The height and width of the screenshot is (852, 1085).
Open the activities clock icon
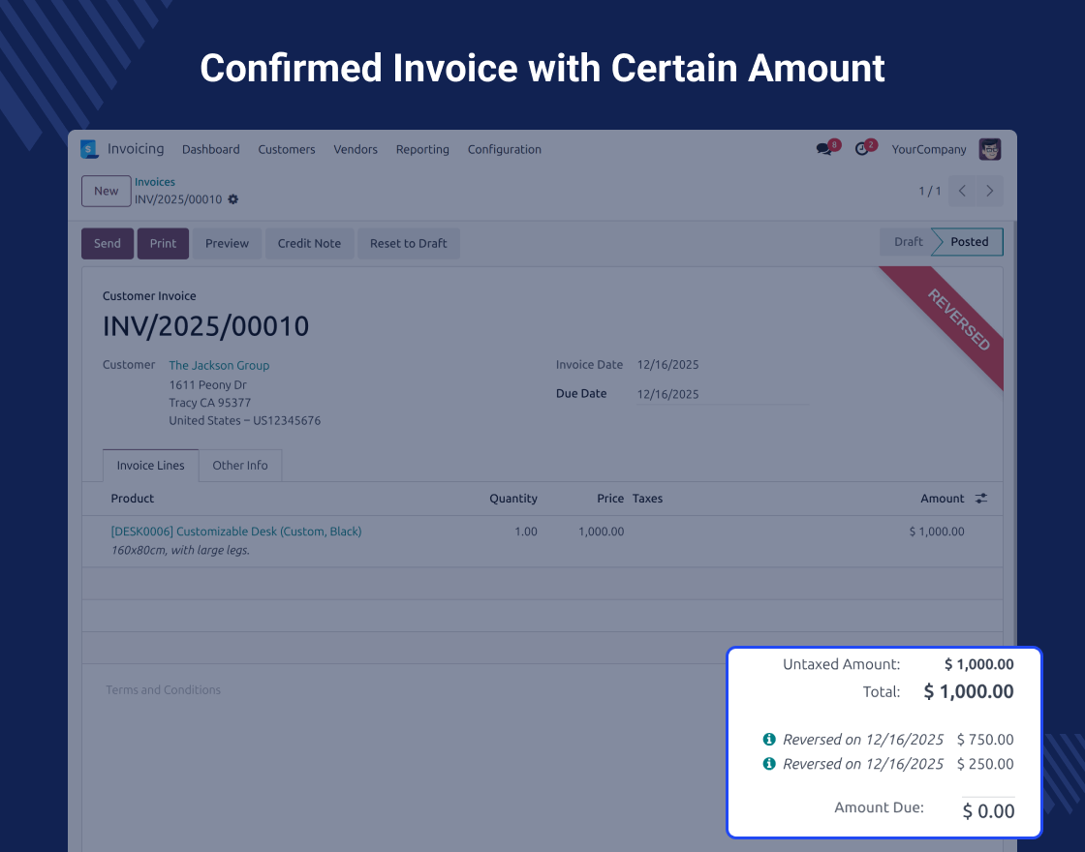[861, 149]
